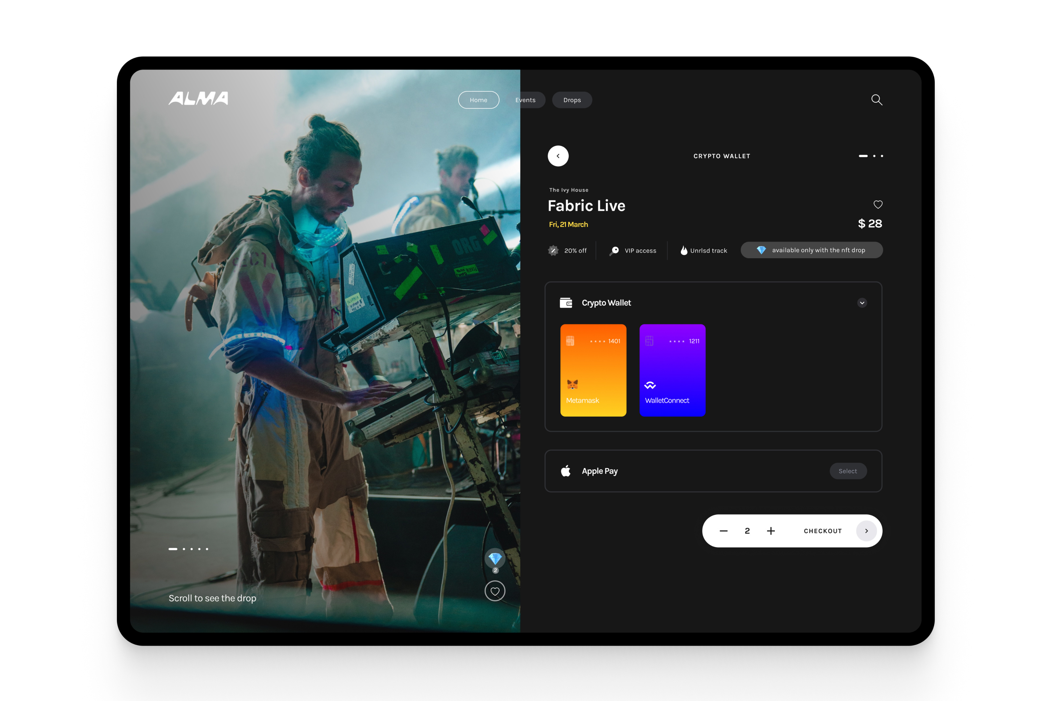Click the blue diamond NFT badge

[x=495, y=558]
